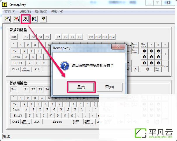Click numpad 9 in 替换前键盘
177x141 pixels.
(x=158, y=51)
